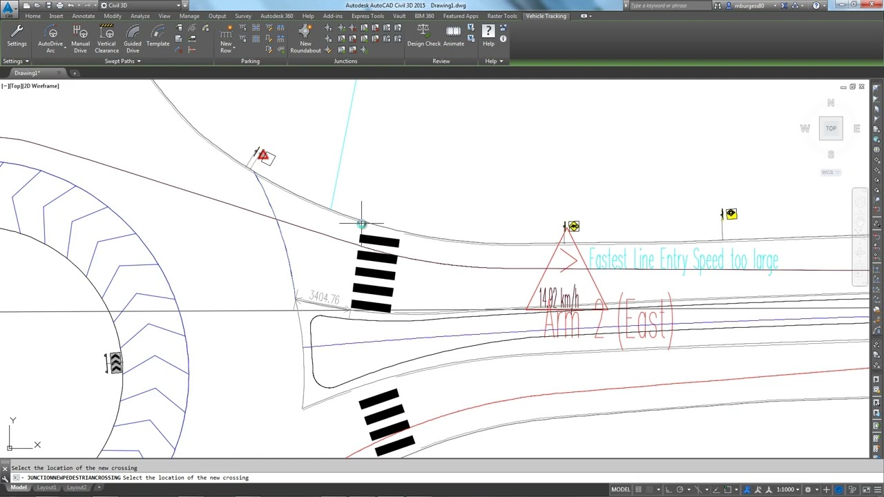Toggle hardware acceleration blue circle icon
The height and width of the screenshot is (497, 884).
click(839, 489)
